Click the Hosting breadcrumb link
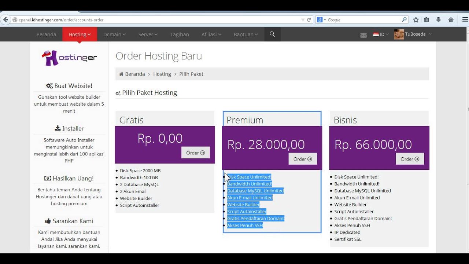This screenshot has width=469, height=264. 162,74
